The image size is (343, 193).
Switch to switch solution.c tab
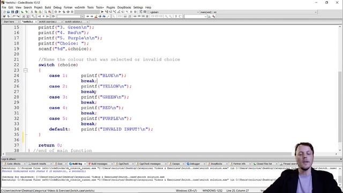(x=73, y=21)
